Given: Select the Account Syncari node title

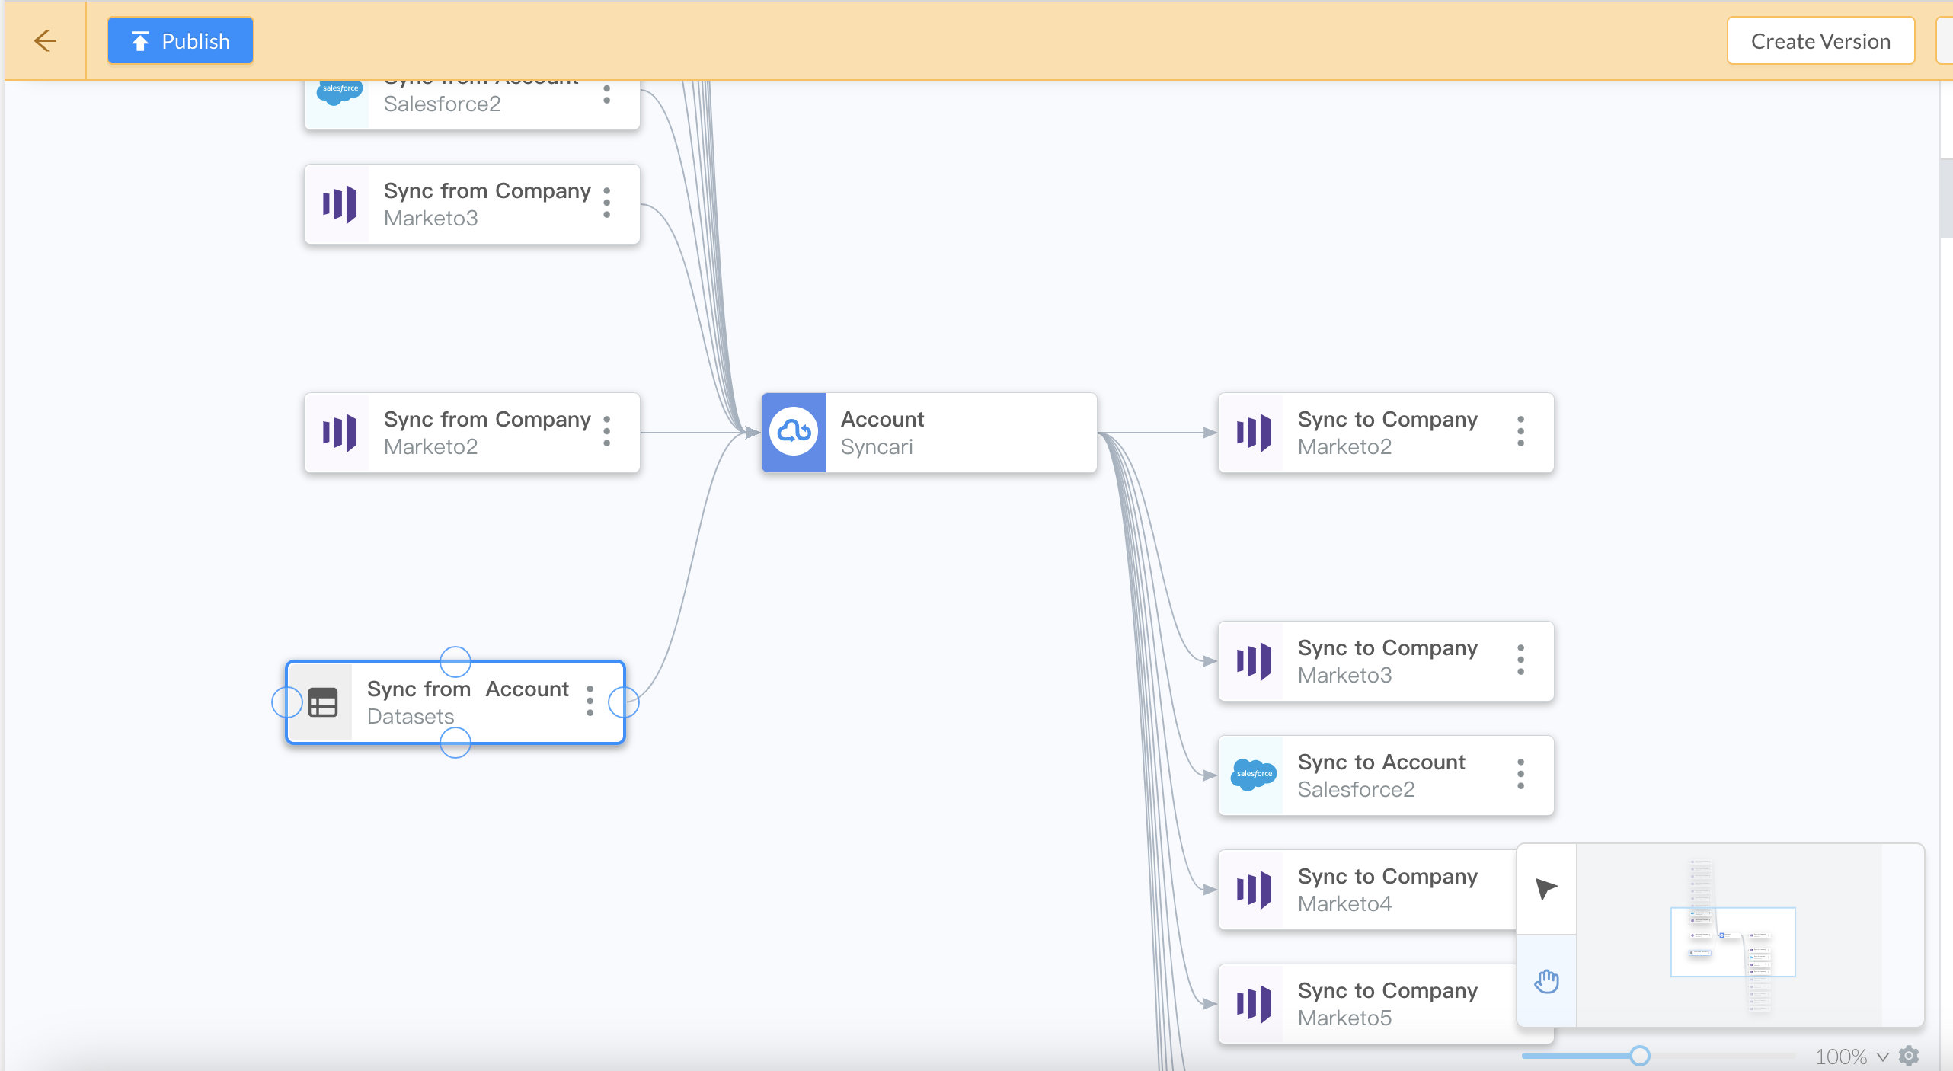Looking at the screenshot, I should 882,419.
